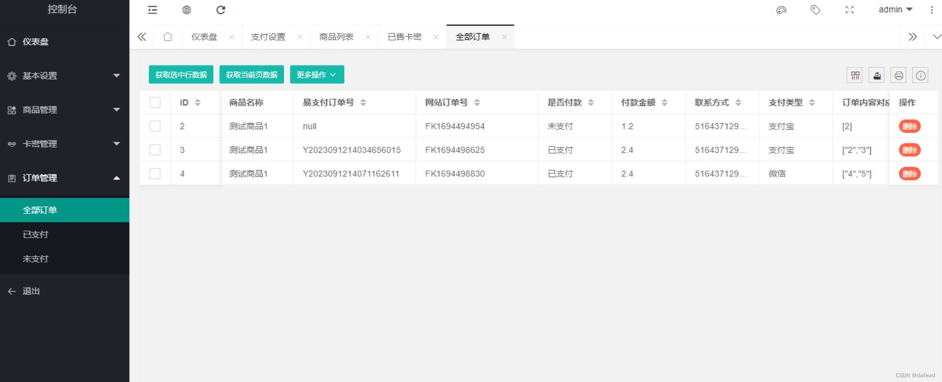Screen dimensions: 942x382
Task: Switch to the 已售卡密 tab
Action: click(x=405, y=37)
